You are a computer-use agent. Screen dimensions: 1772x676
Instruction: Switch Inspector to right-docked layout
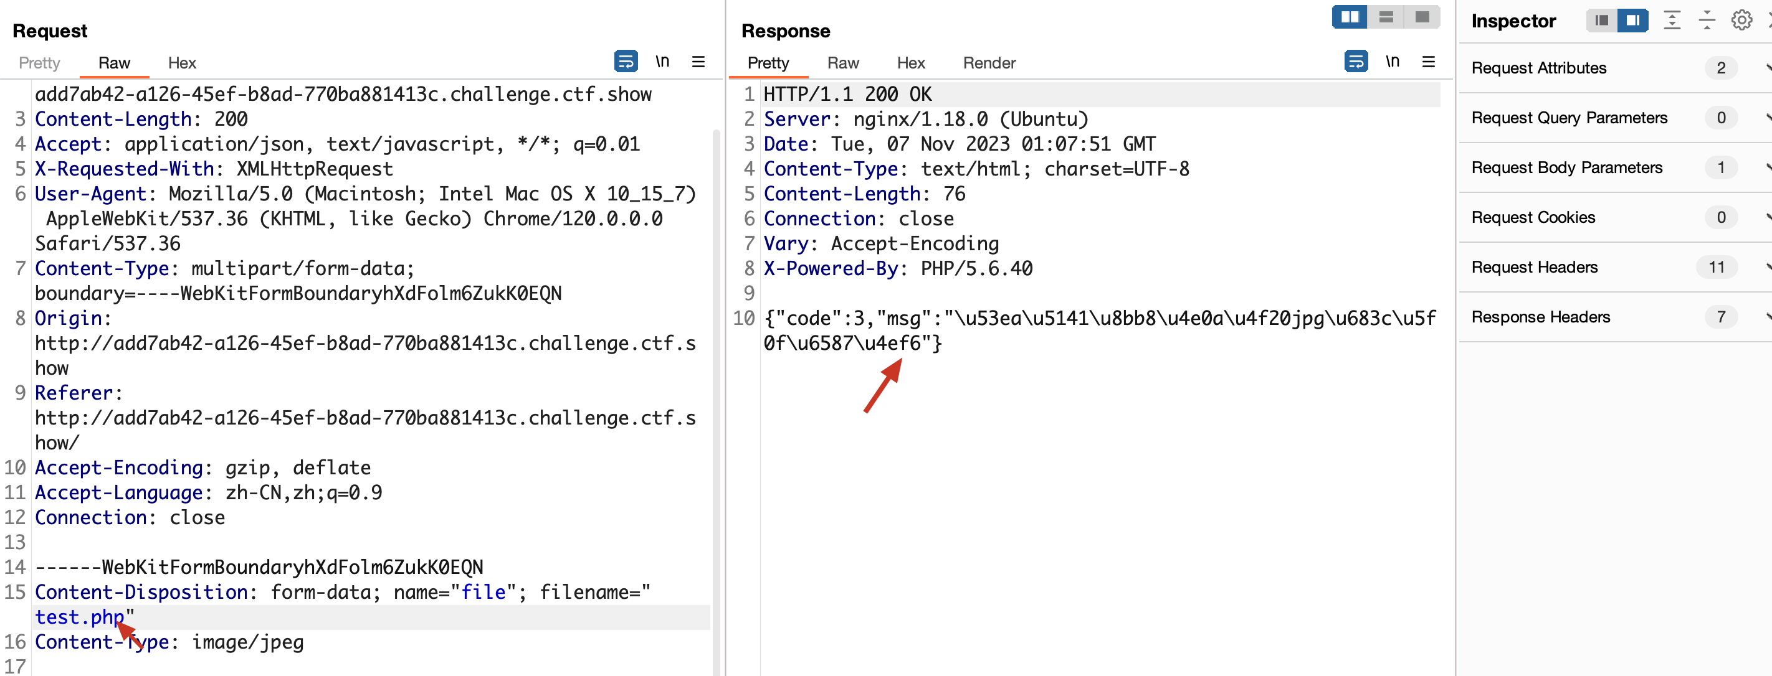click(1632, 21)
